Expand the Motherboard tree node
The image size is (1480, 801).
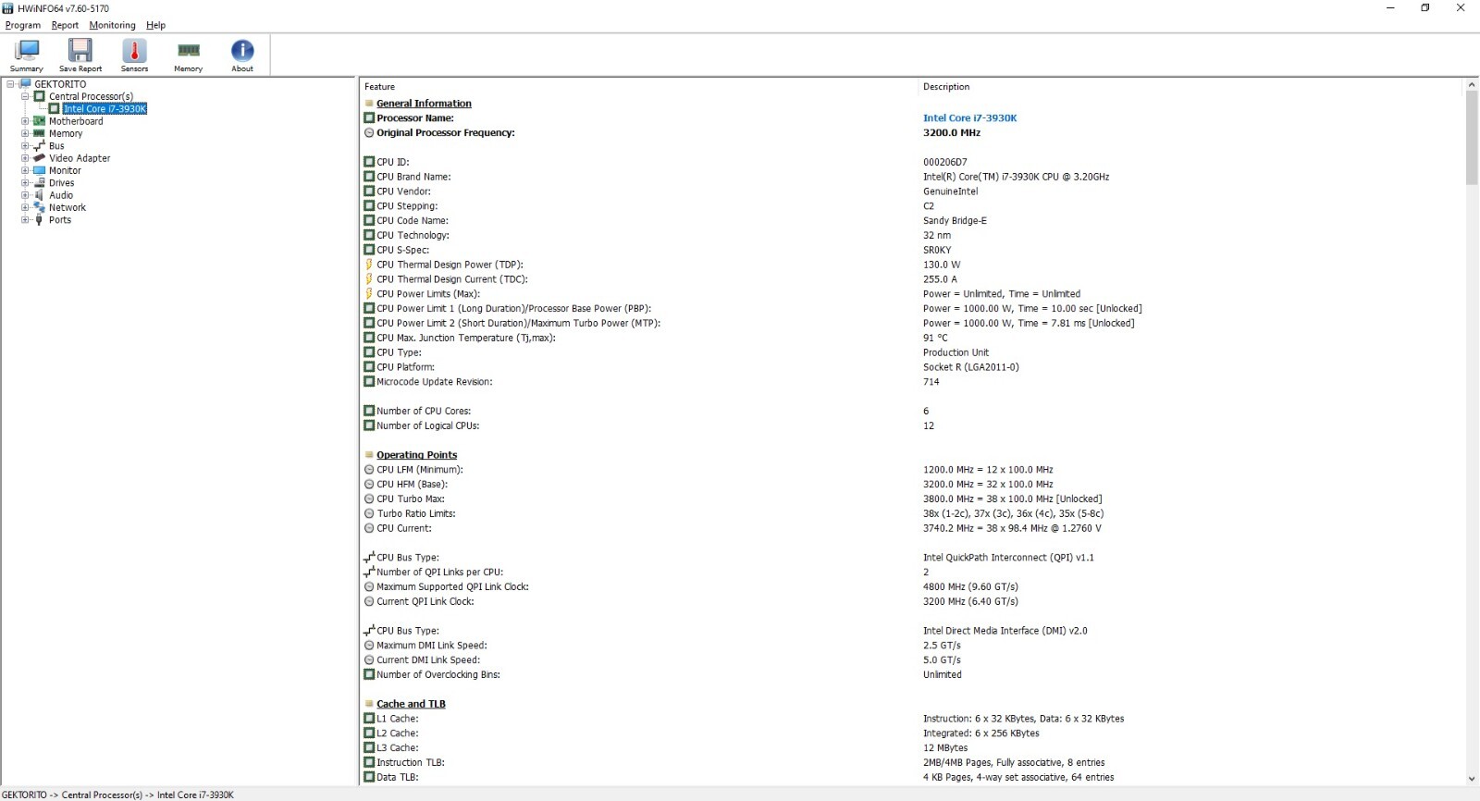pos(25,121)
